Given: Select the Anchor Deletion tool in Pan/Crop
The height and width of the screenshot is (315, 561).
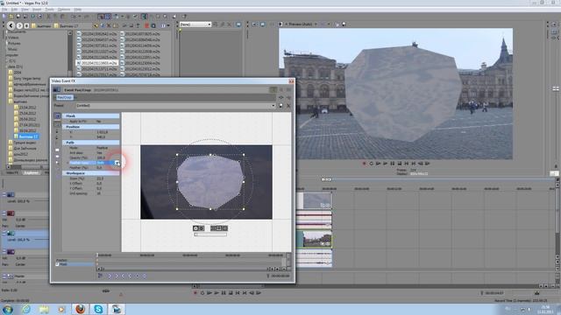Looking at the screenshot, I should coord(57,136).
